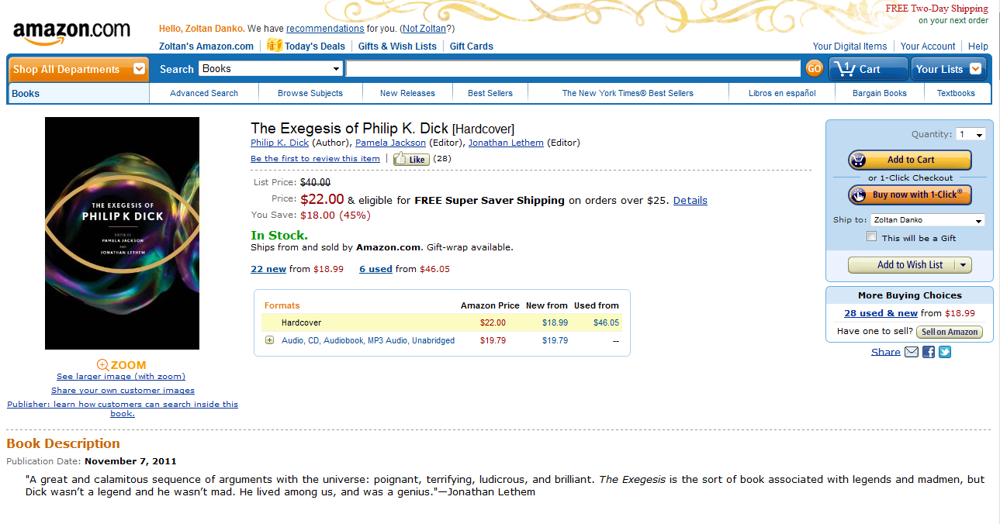Open Your Account link
The image size is (1000, 524).
[x=928, y=47]
